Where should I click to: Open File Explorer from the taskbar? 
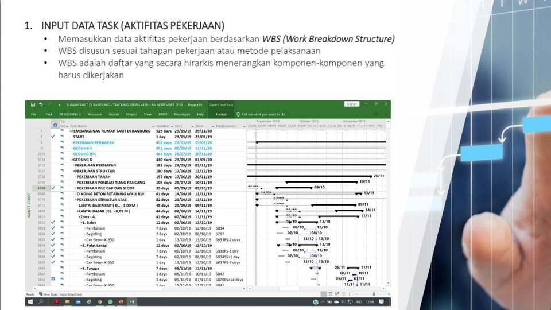[68, 302]
